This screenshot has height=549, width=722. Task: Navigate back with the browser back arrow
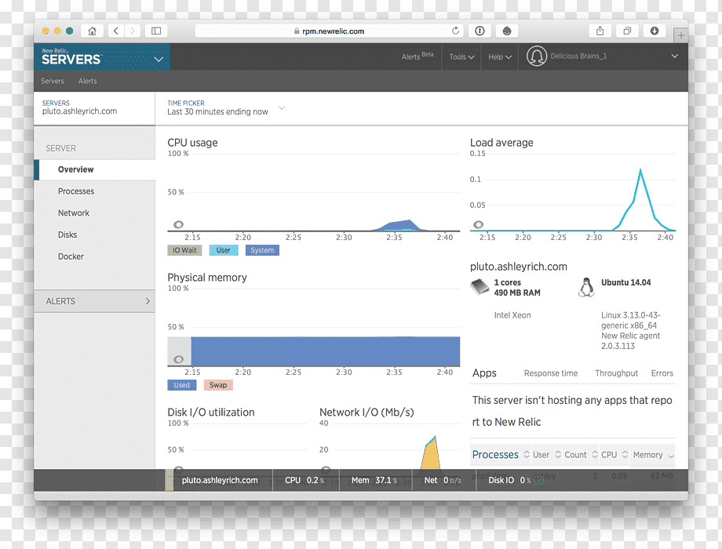pos(116,31)
